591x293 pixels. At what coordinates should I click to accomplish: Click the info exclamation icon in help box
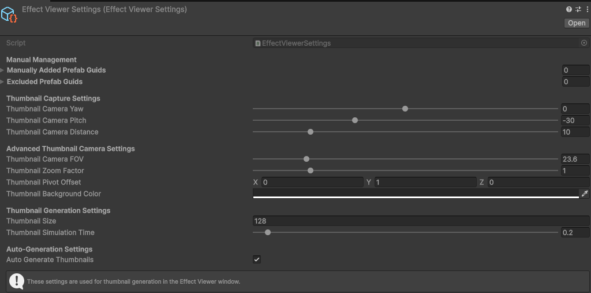pyautogui.click(x=16, y=281)
